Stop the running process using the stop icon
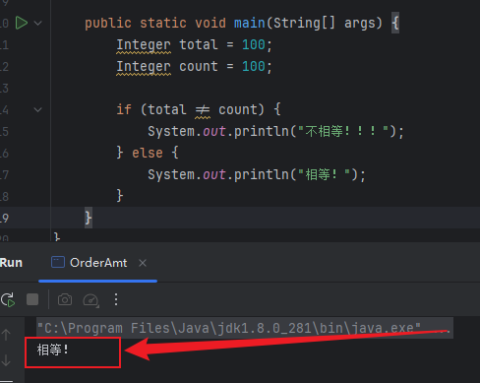The width and height of the screenshot is (480, 383). pos(32,299)
